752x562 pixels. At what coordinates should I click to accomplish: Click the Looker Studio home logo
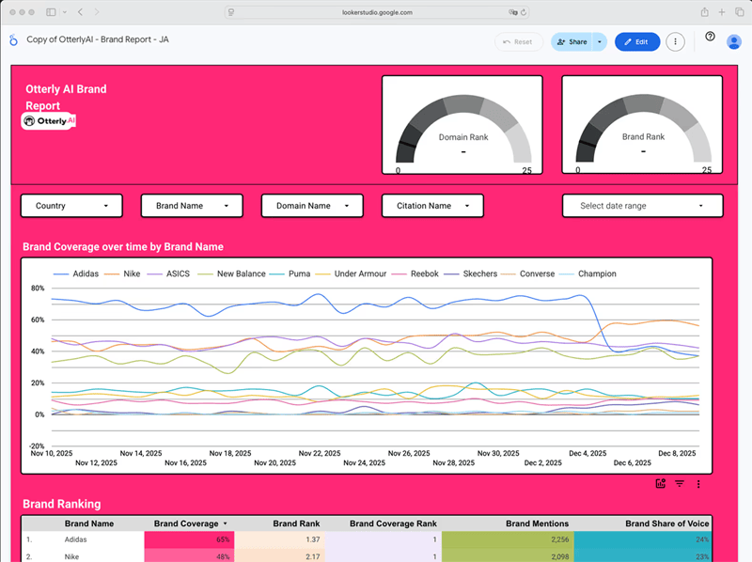click(x=13, y=40)
